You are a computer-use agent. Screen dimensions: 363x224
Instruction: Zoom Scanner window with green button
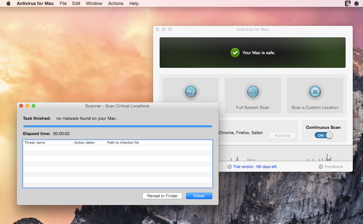tap(34, 106)
